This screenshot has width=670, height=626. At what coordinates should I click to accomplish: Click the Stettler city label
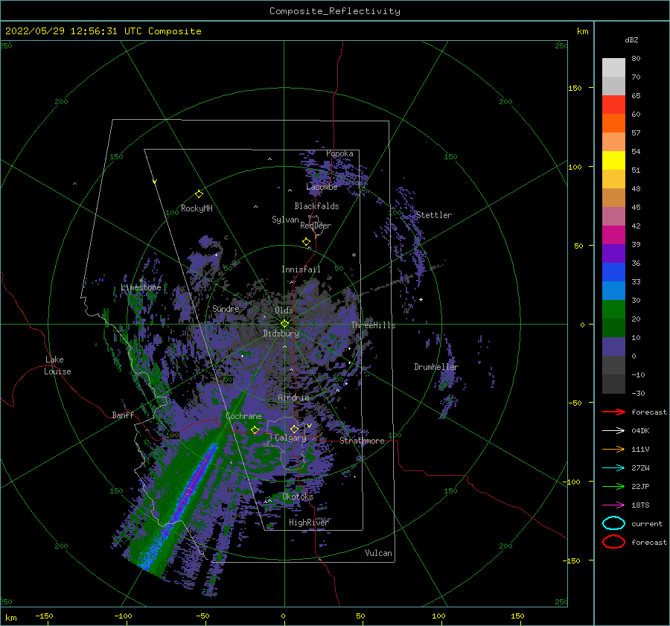pyautogui.click(x=434, y=215)
